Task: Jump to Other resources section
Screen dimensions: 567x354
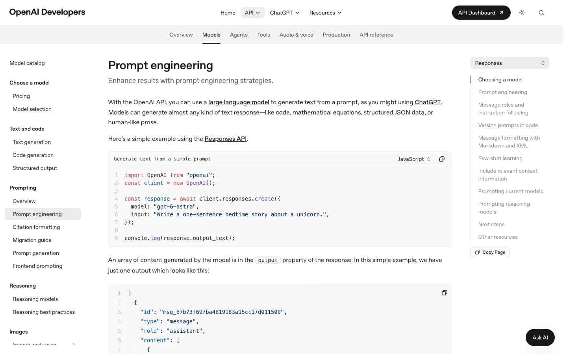Action: coord(498,237)
